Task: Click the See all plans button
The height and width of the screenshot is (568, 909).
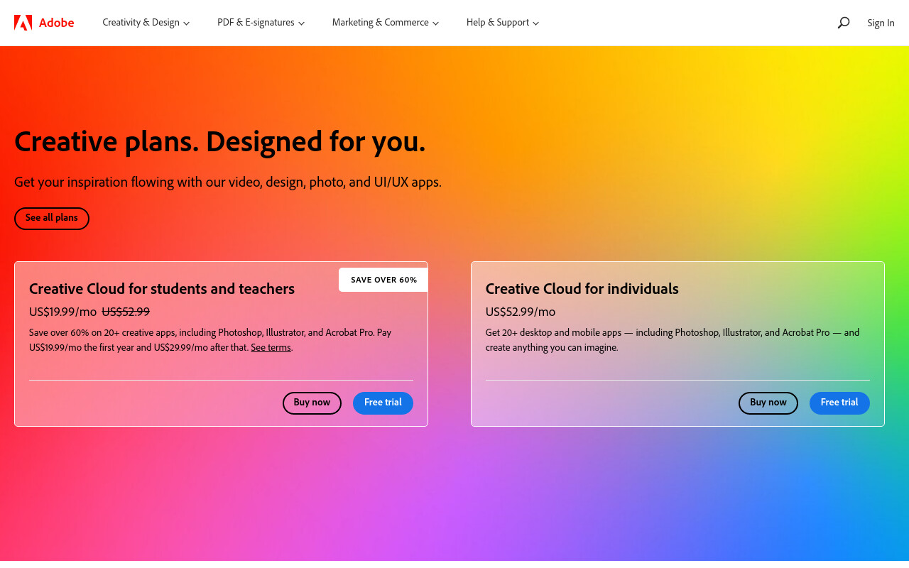Action: coord(52,219)
